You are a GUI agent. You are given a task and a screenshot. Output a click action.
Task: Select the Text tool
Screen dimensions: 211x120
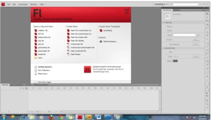click(207, 36)
